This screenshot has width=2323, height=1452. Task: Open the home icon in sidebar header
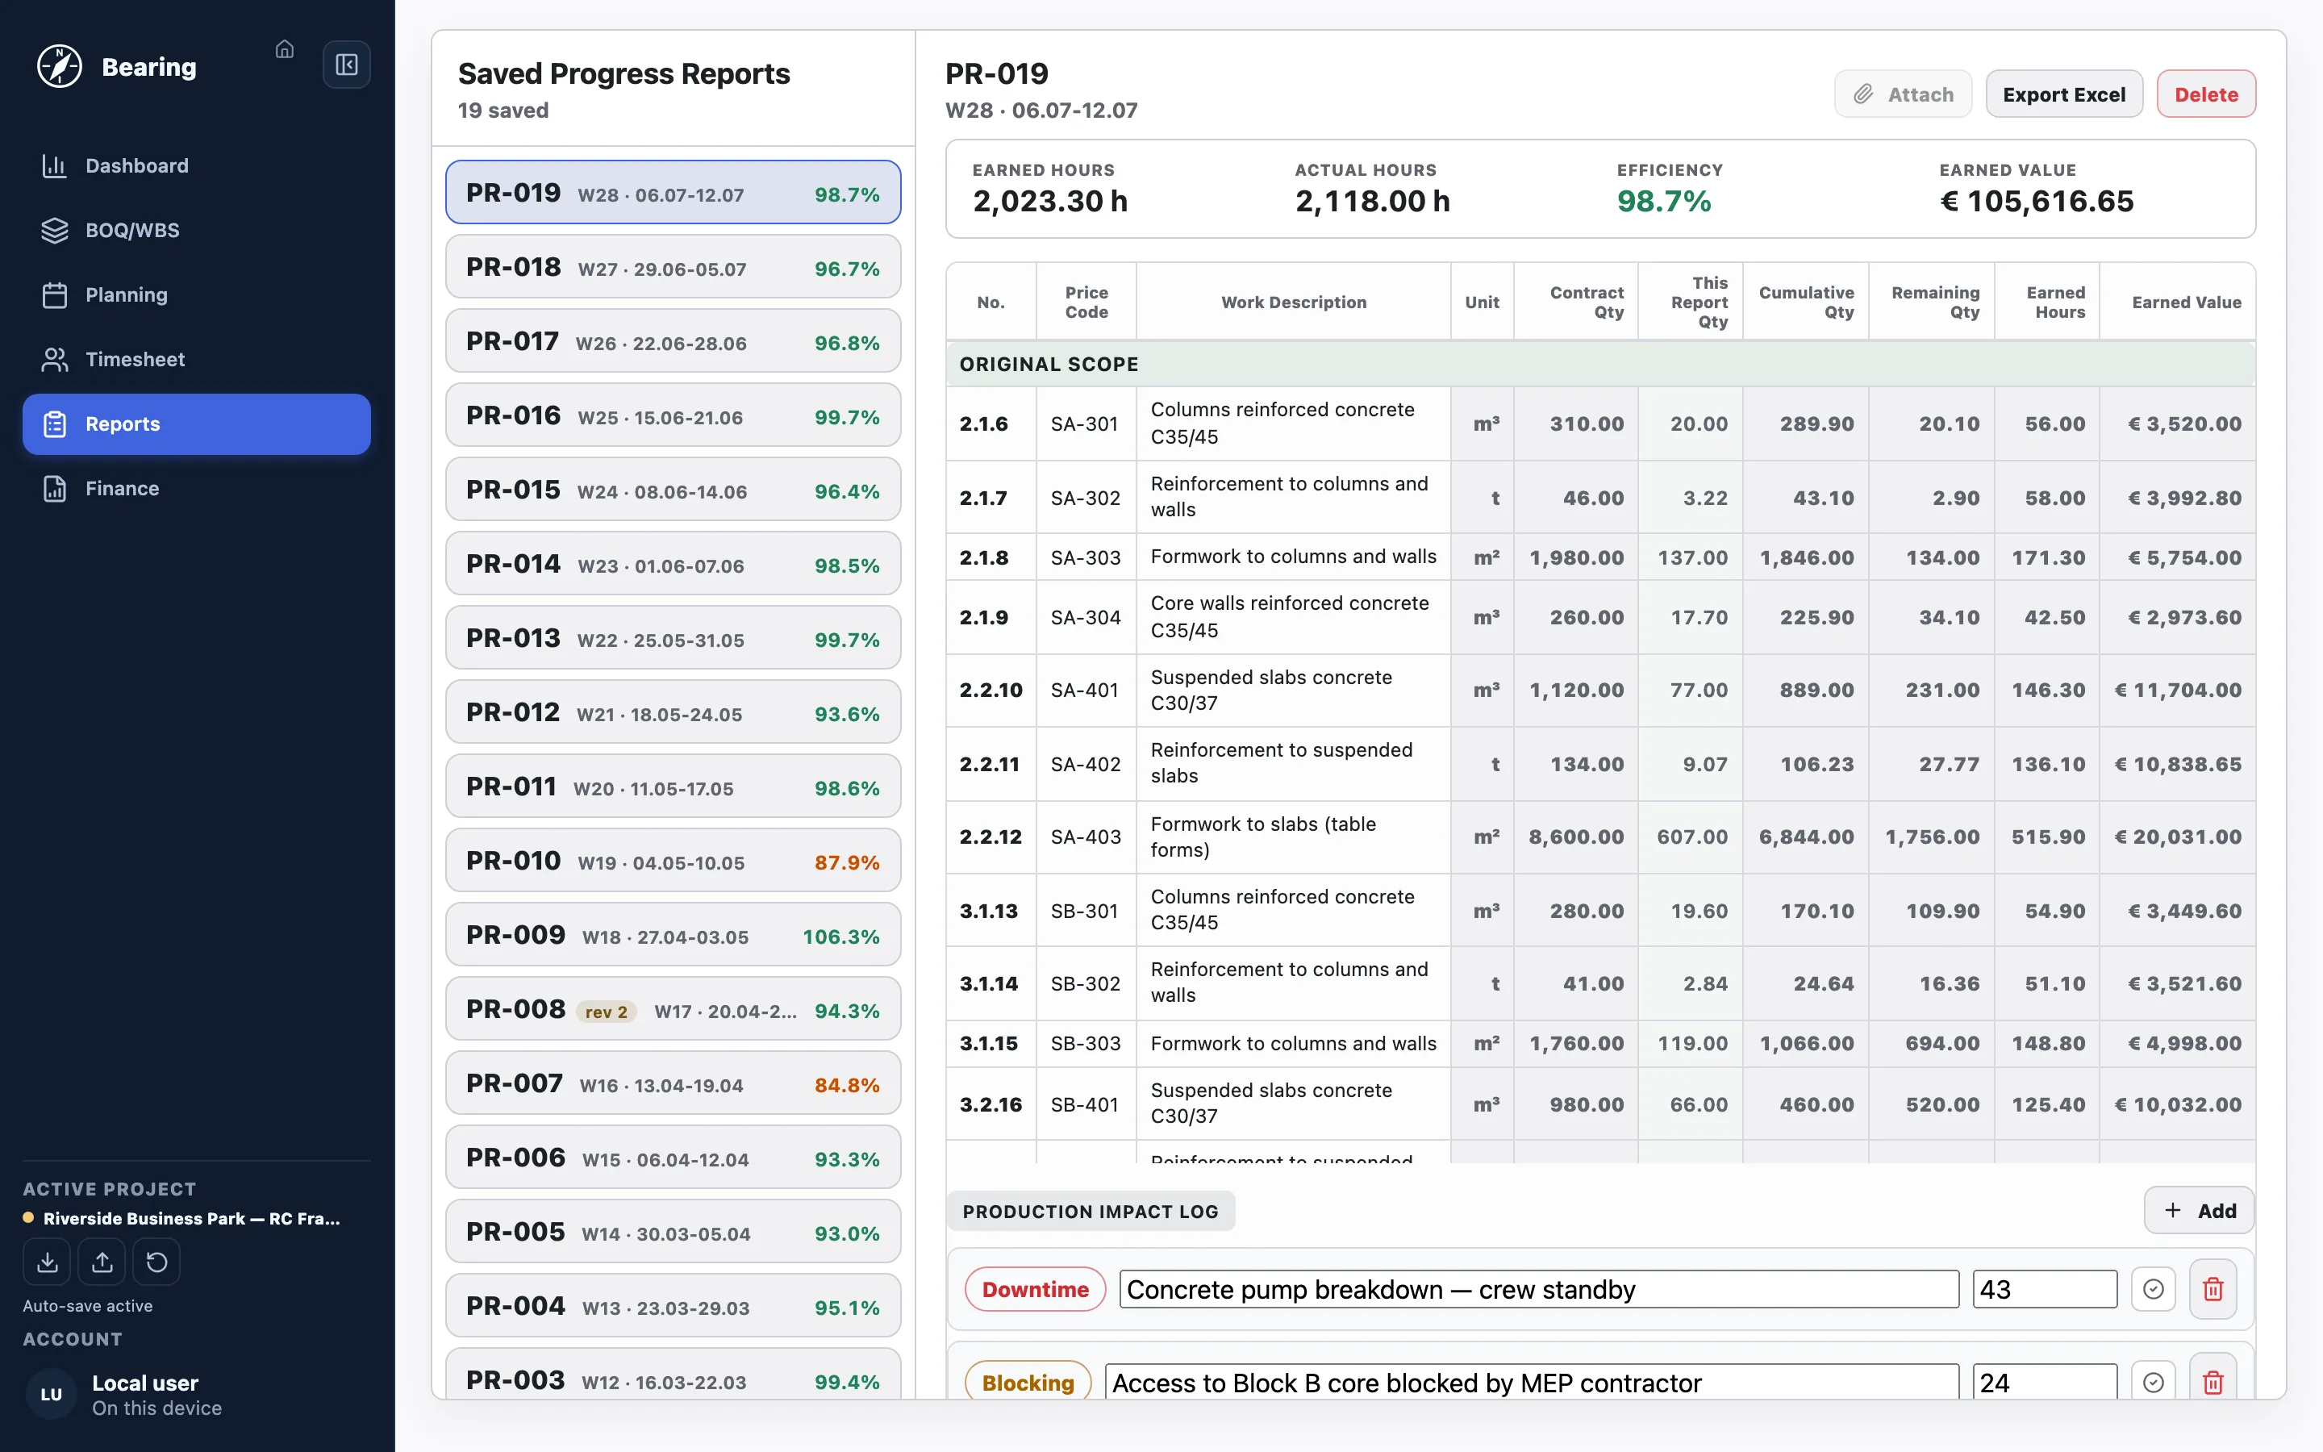pyautogui.click(x=284, y=49)
